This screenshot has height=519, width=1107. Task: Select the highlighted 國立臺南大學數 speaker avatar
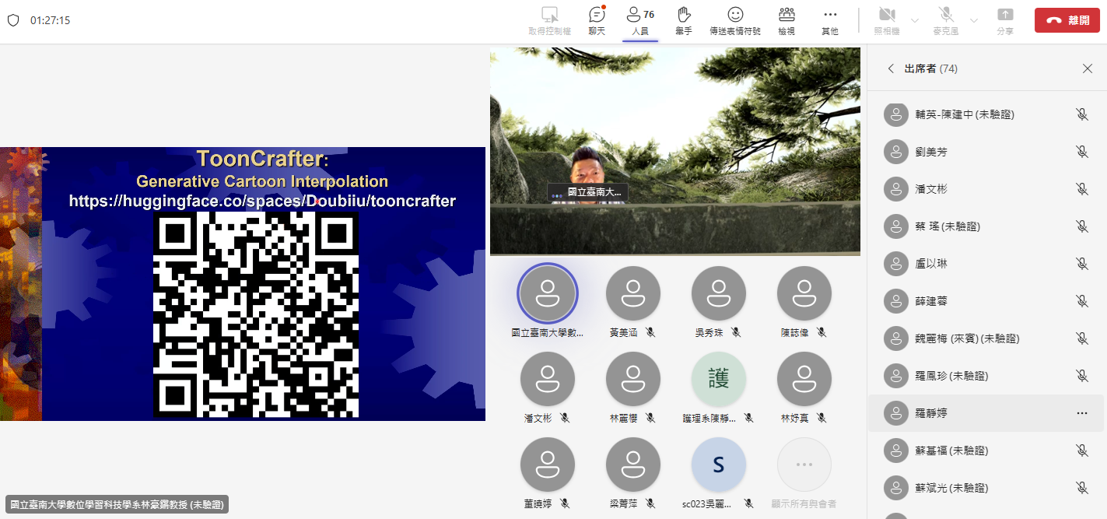tap(548, 293)
